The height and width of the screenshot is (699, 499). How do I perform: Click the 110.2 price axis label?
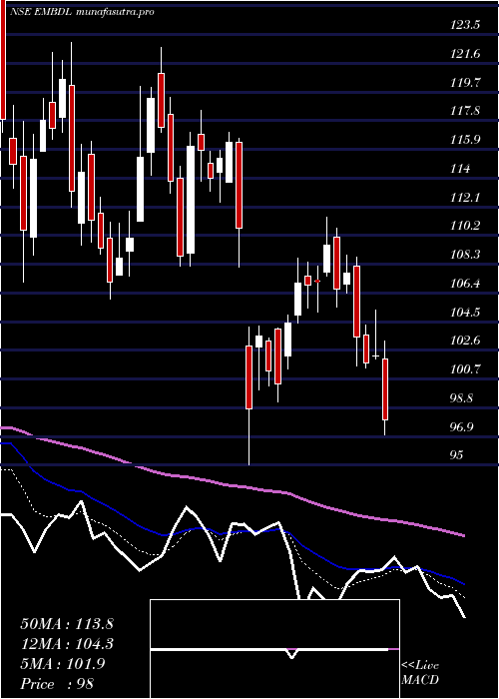(465, 226)
